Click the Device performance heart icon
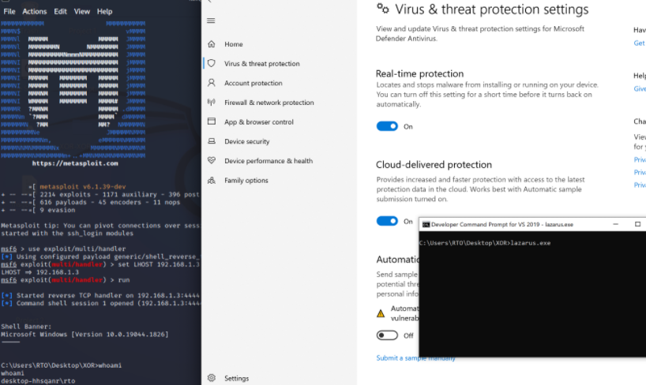This screenshot has height=385, width=646. [212, 161]
